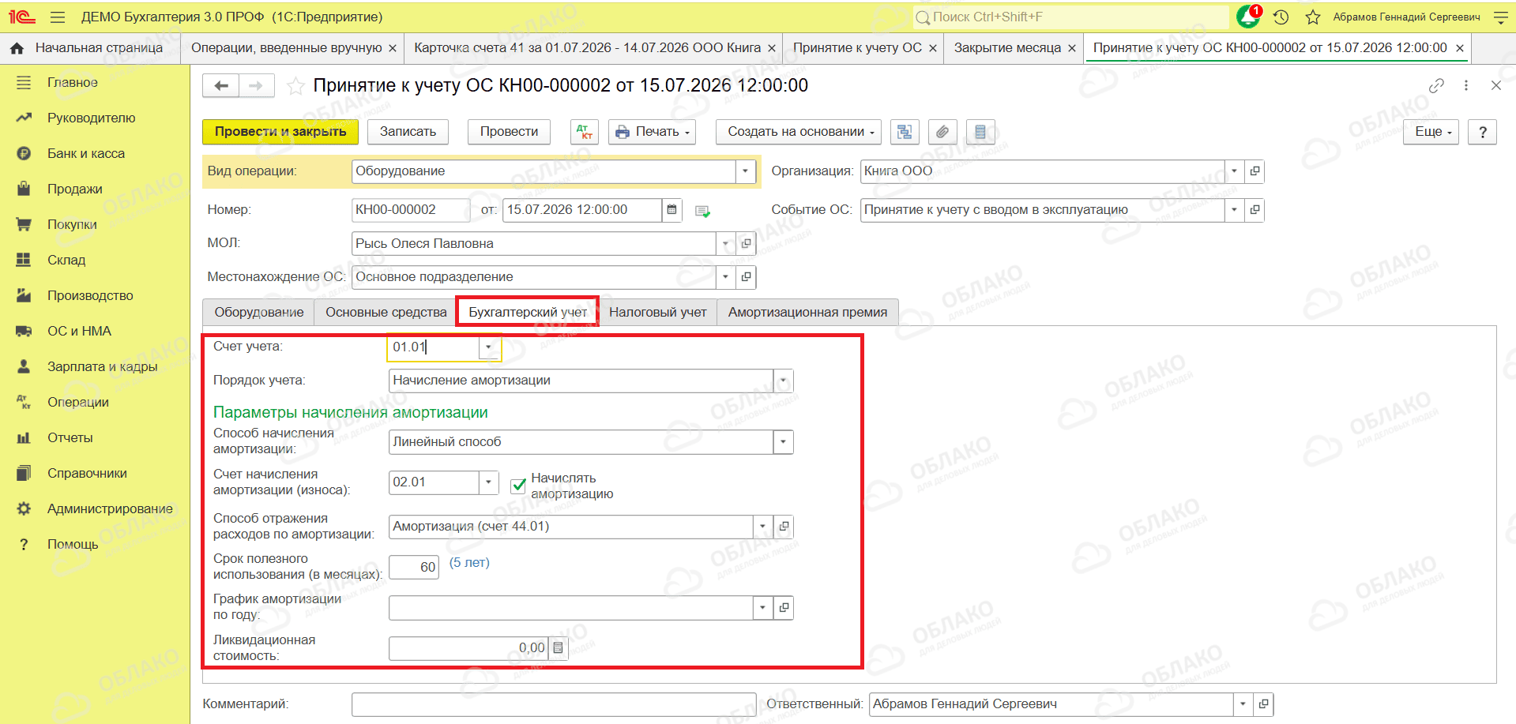Viewport: 1516px width, 724px height.
Task: Expand the Местонахождение ОС dropdown
Action: click(x=725, y=277)
